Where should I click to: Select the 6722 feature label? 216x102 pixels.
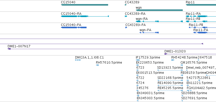click(x=140, y=78)
